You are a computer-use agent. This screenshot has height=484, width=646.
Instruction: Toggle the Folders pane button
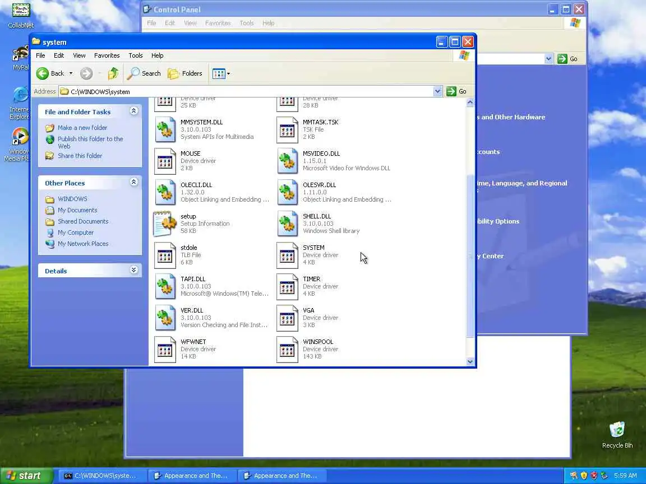pos(185,74)
